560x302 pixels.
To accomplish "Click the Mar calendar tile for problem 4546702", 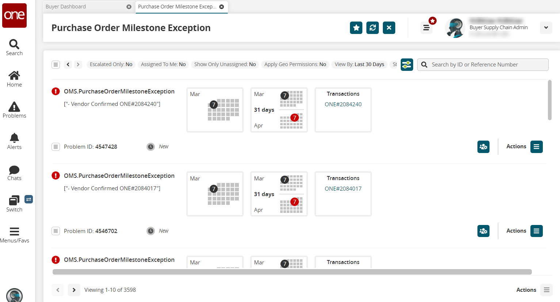I will point(215,194).
